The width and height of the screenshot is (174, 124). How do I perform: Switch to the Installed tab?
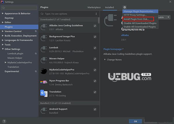109,8
